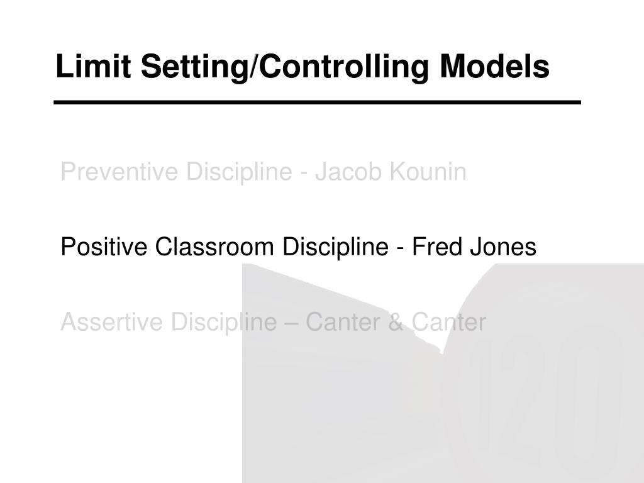This screenshot has height=483, width=644.
Task: Click the last word Canter in the bottom line
Action: [x=448, y=322]
